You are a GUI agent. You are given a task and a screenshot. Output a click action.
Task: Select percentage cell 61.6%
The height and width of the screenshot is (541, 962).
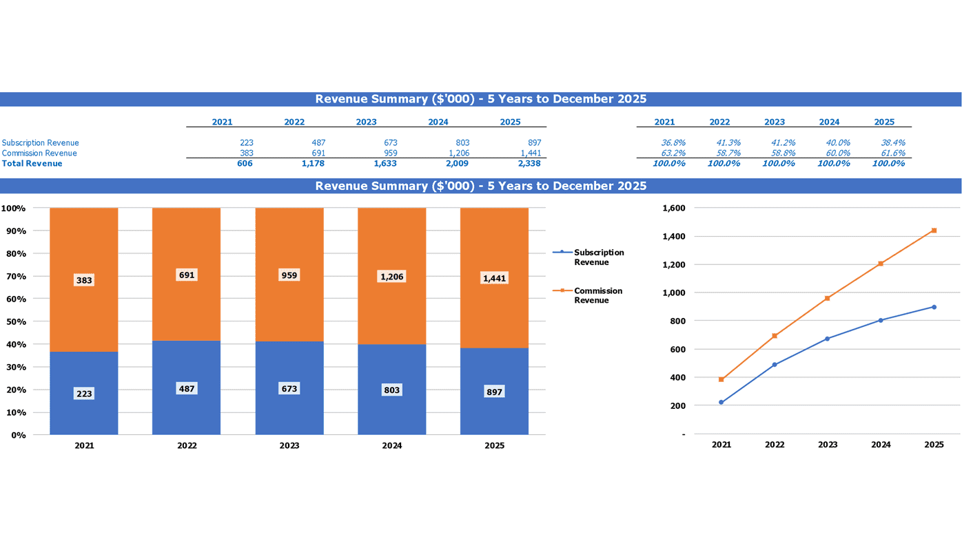coord(892,153)
